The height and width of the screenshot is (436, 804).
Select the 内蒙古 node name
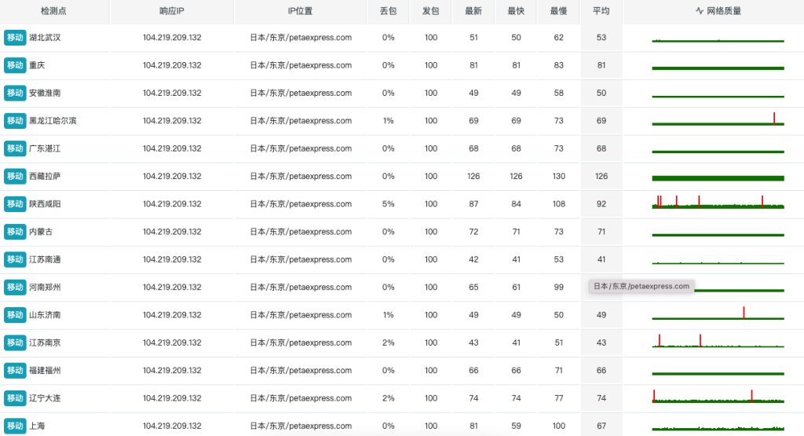[x=41, y=231]
